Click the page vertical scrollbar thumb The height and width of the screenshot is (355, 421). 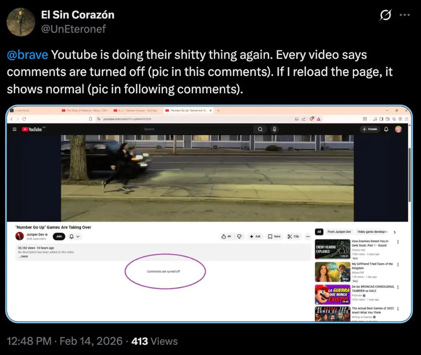[x=409, y=174]
